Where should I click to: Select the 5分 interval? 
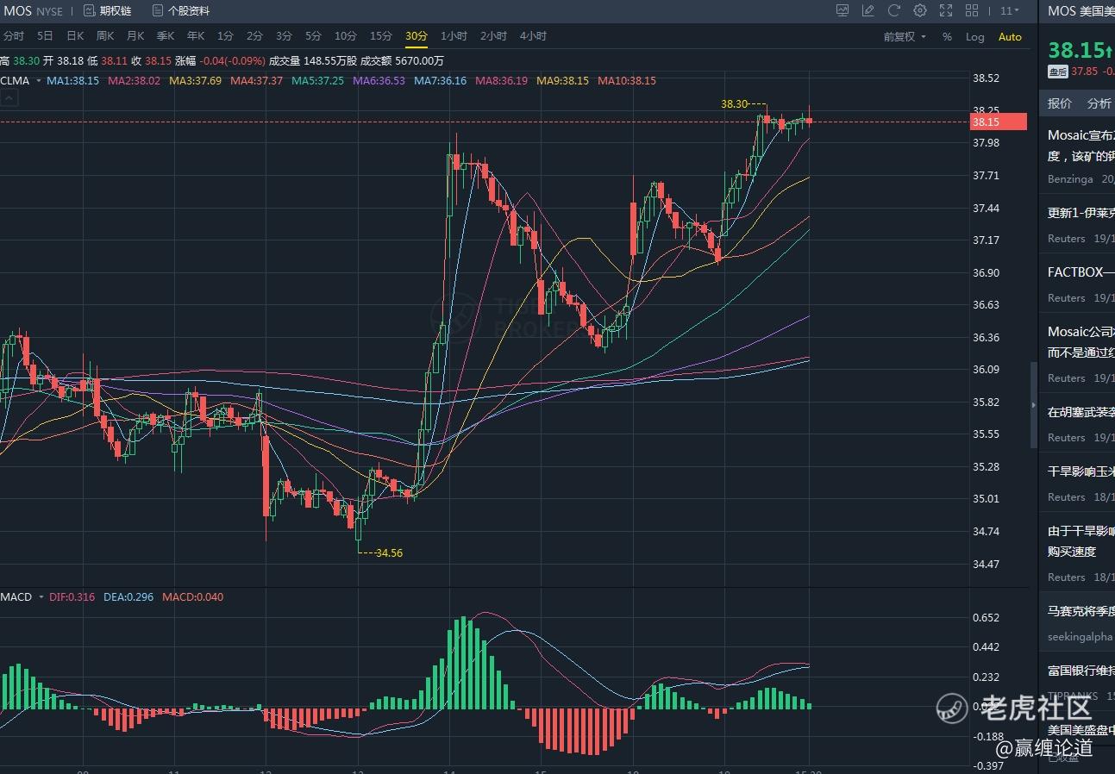(313, 36)
